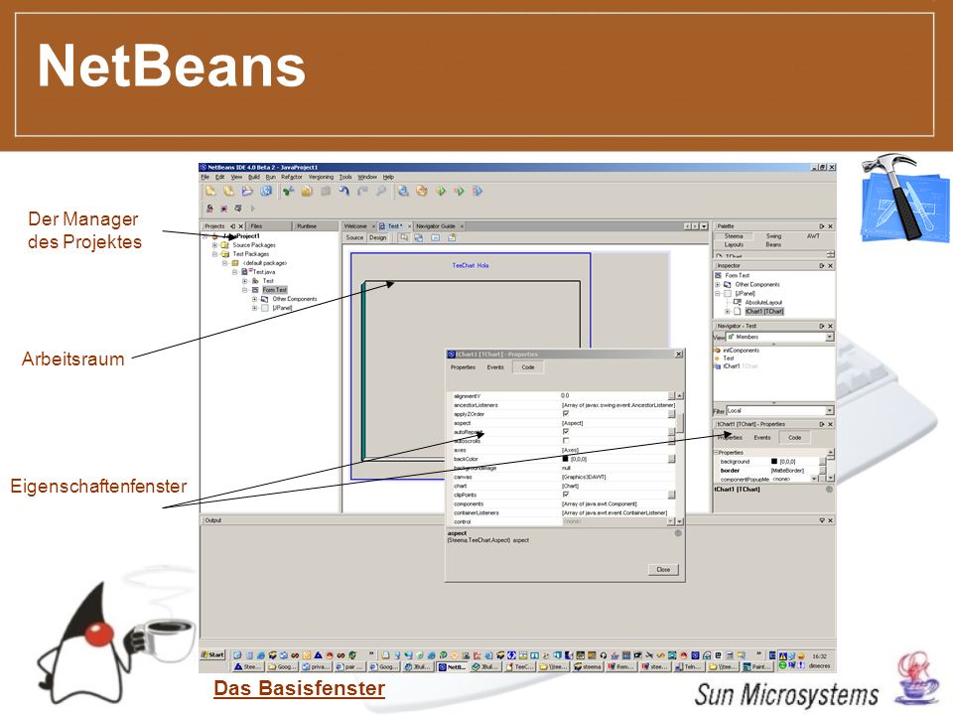Click the AbsoluteLayout node icon in Inspector
This screenshot has width=953, height=715.
coord(738,302)
